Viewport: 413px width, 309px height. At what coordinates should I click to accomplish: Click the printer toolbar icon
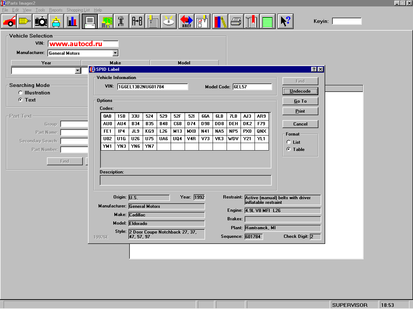[x=236, y=21]
